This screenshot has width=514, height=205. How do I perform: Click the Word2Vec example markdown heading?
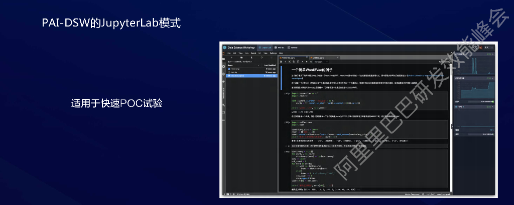coord(312,70)
